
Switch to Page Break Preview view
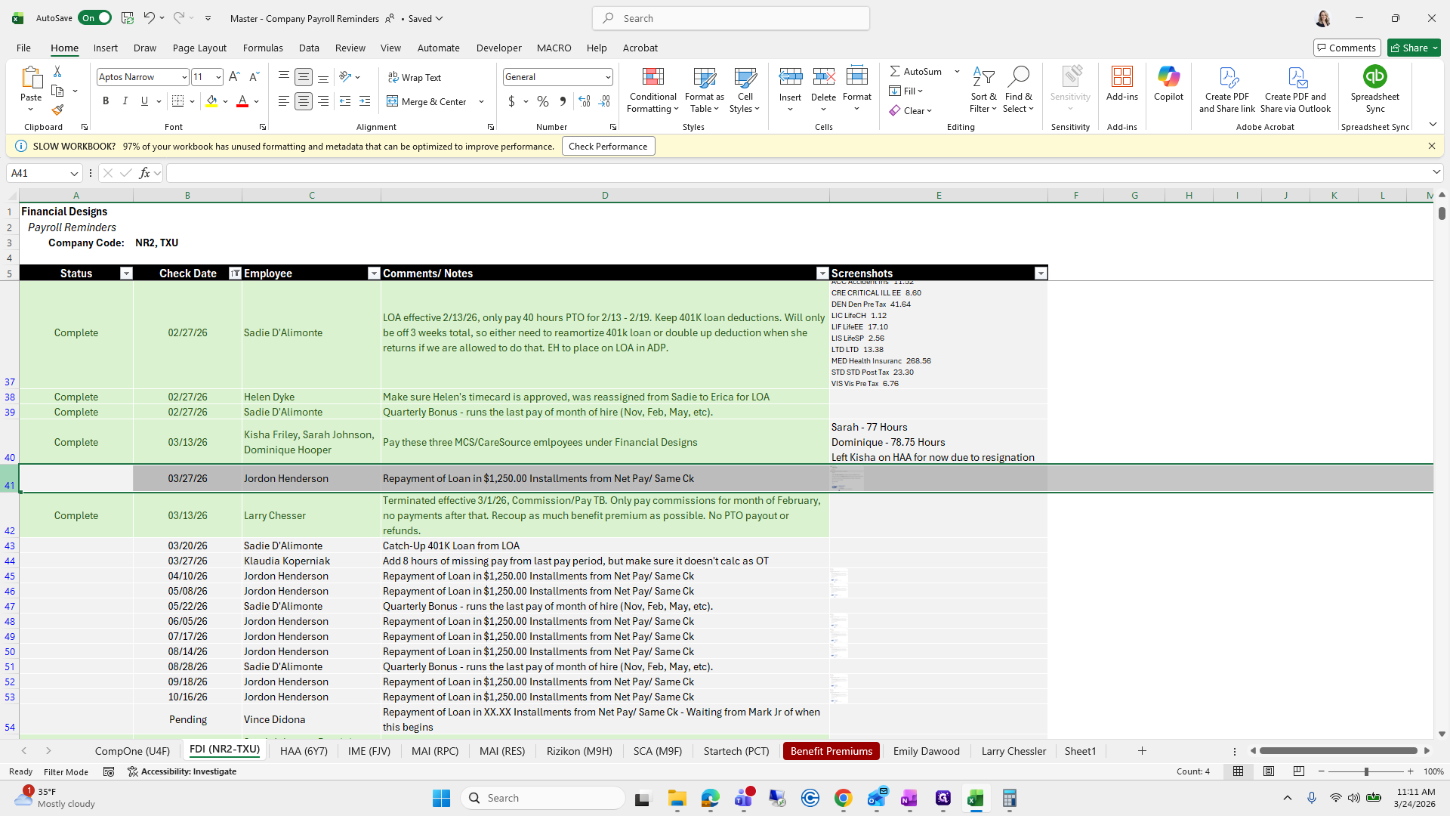(1298, 771)
